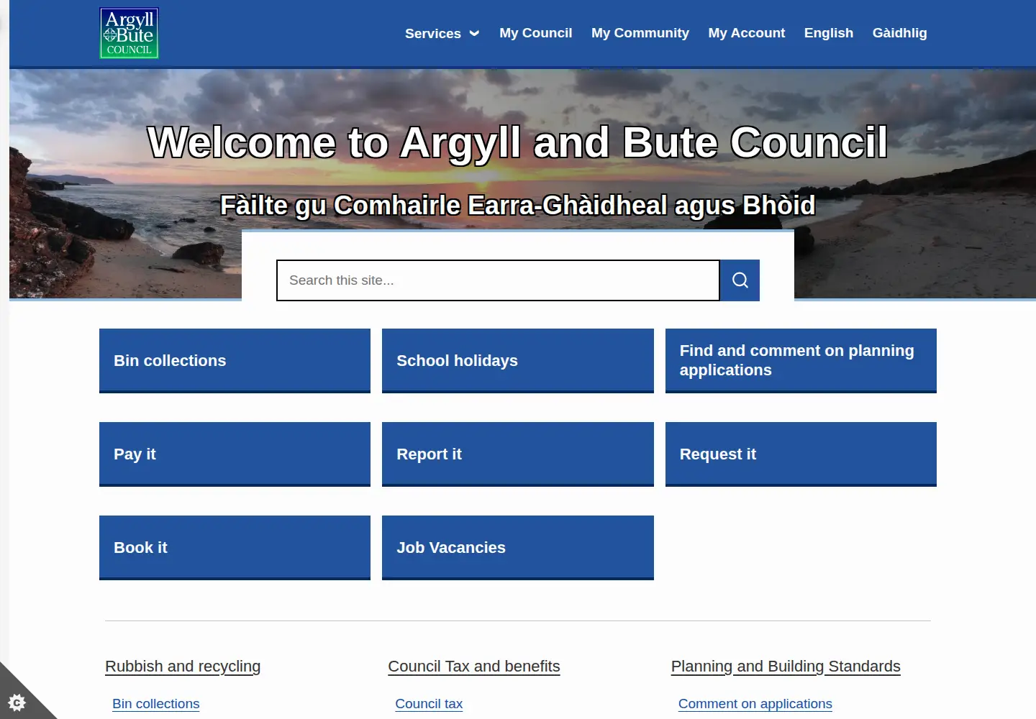
Task: Open the Council Tax and benefits link
Action: click(474, 667)
